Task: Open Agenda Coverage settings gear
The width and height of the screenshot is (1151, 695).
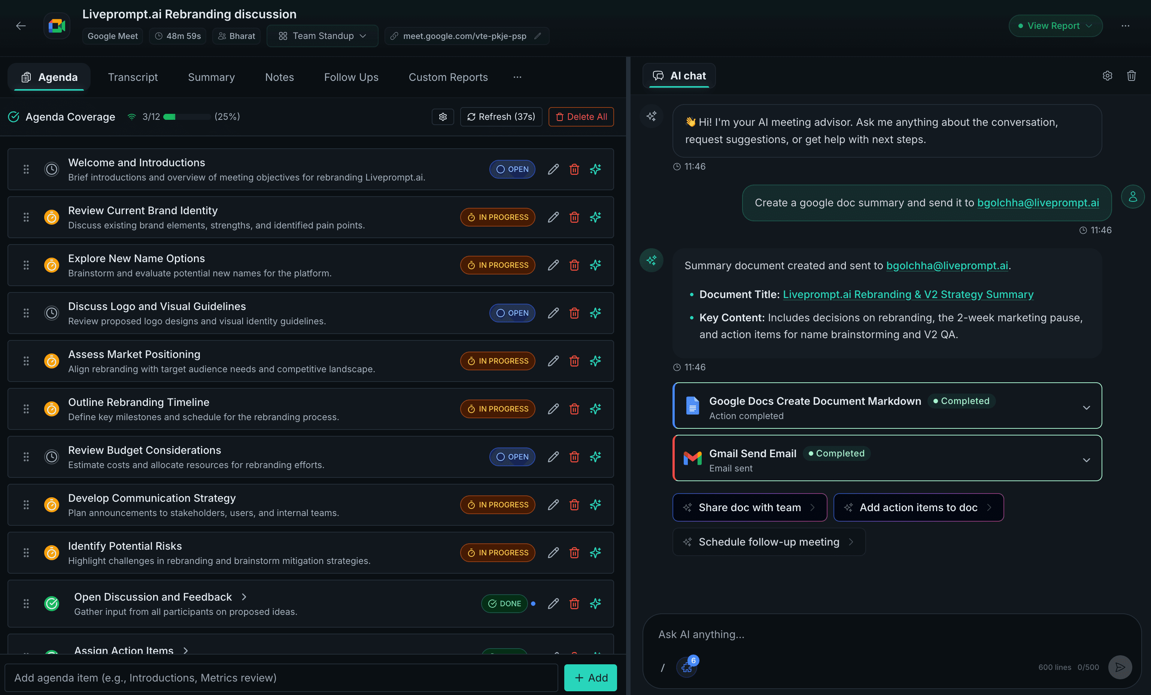Action: [x=442, y=117]
